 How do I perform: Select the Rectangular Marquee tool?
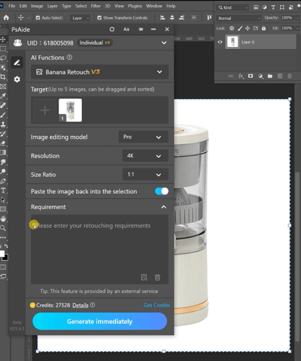pos(3,49)
